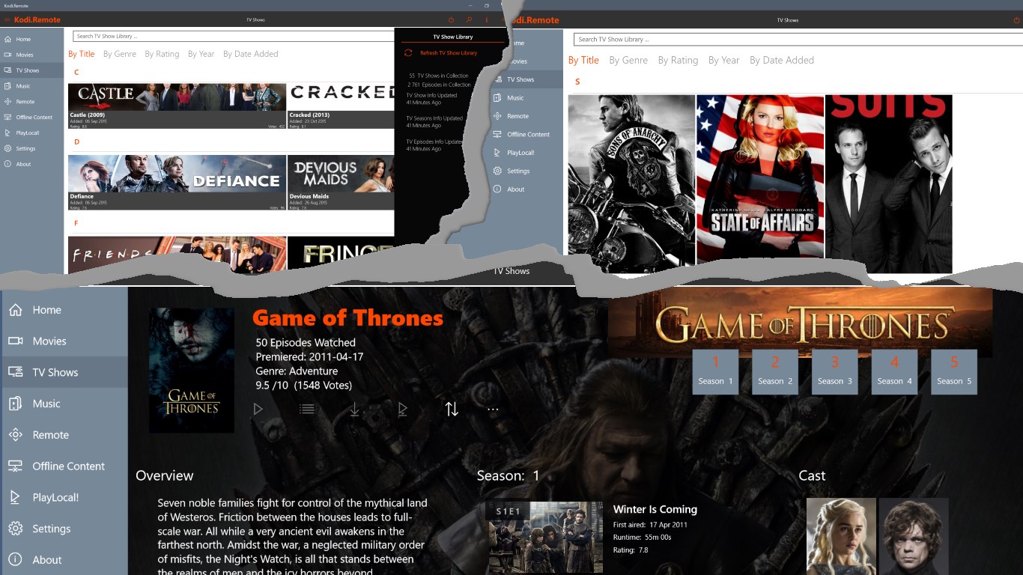The height and width of the screenshot is (575, 1023).
Task: Select By Year tab in banner-list window
Action: [x=201, y=54]
